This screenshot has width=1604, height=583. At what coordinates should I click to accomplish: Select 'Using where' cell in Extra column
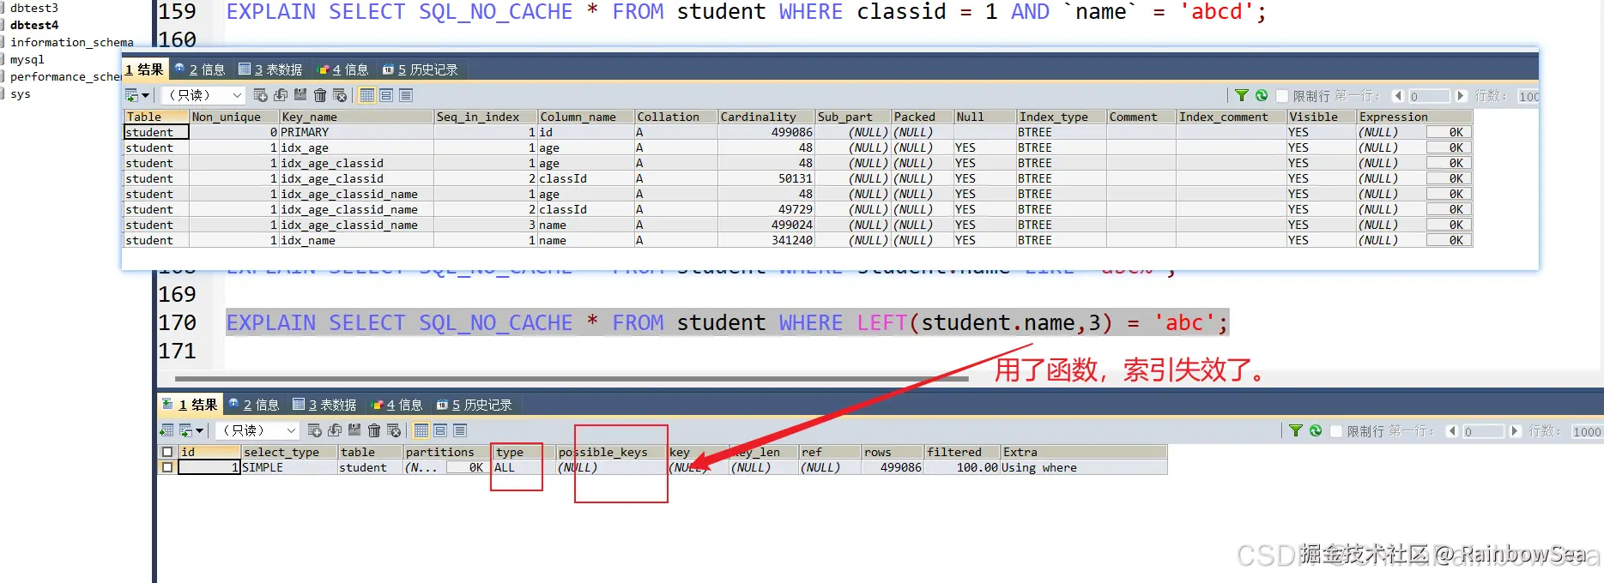[x=1083, y=467]
